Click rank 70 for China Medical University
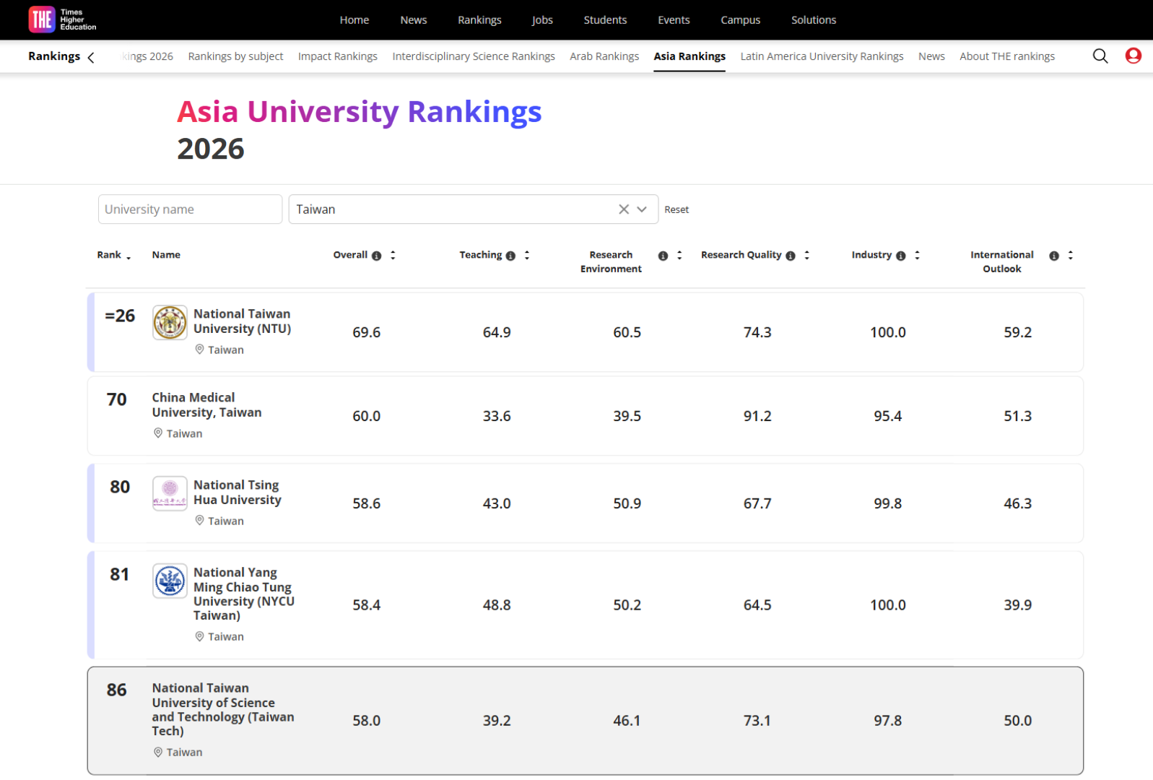 click(x=116, y=399)
